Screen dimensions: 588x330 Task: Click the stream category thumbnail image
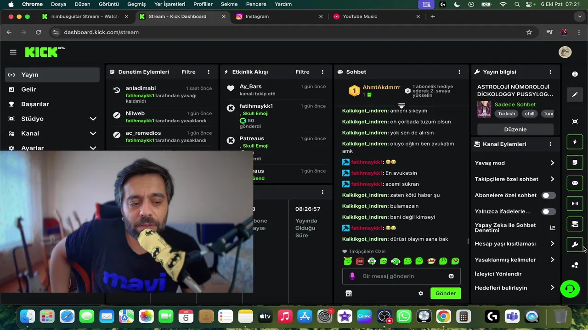tap(484, 109)
